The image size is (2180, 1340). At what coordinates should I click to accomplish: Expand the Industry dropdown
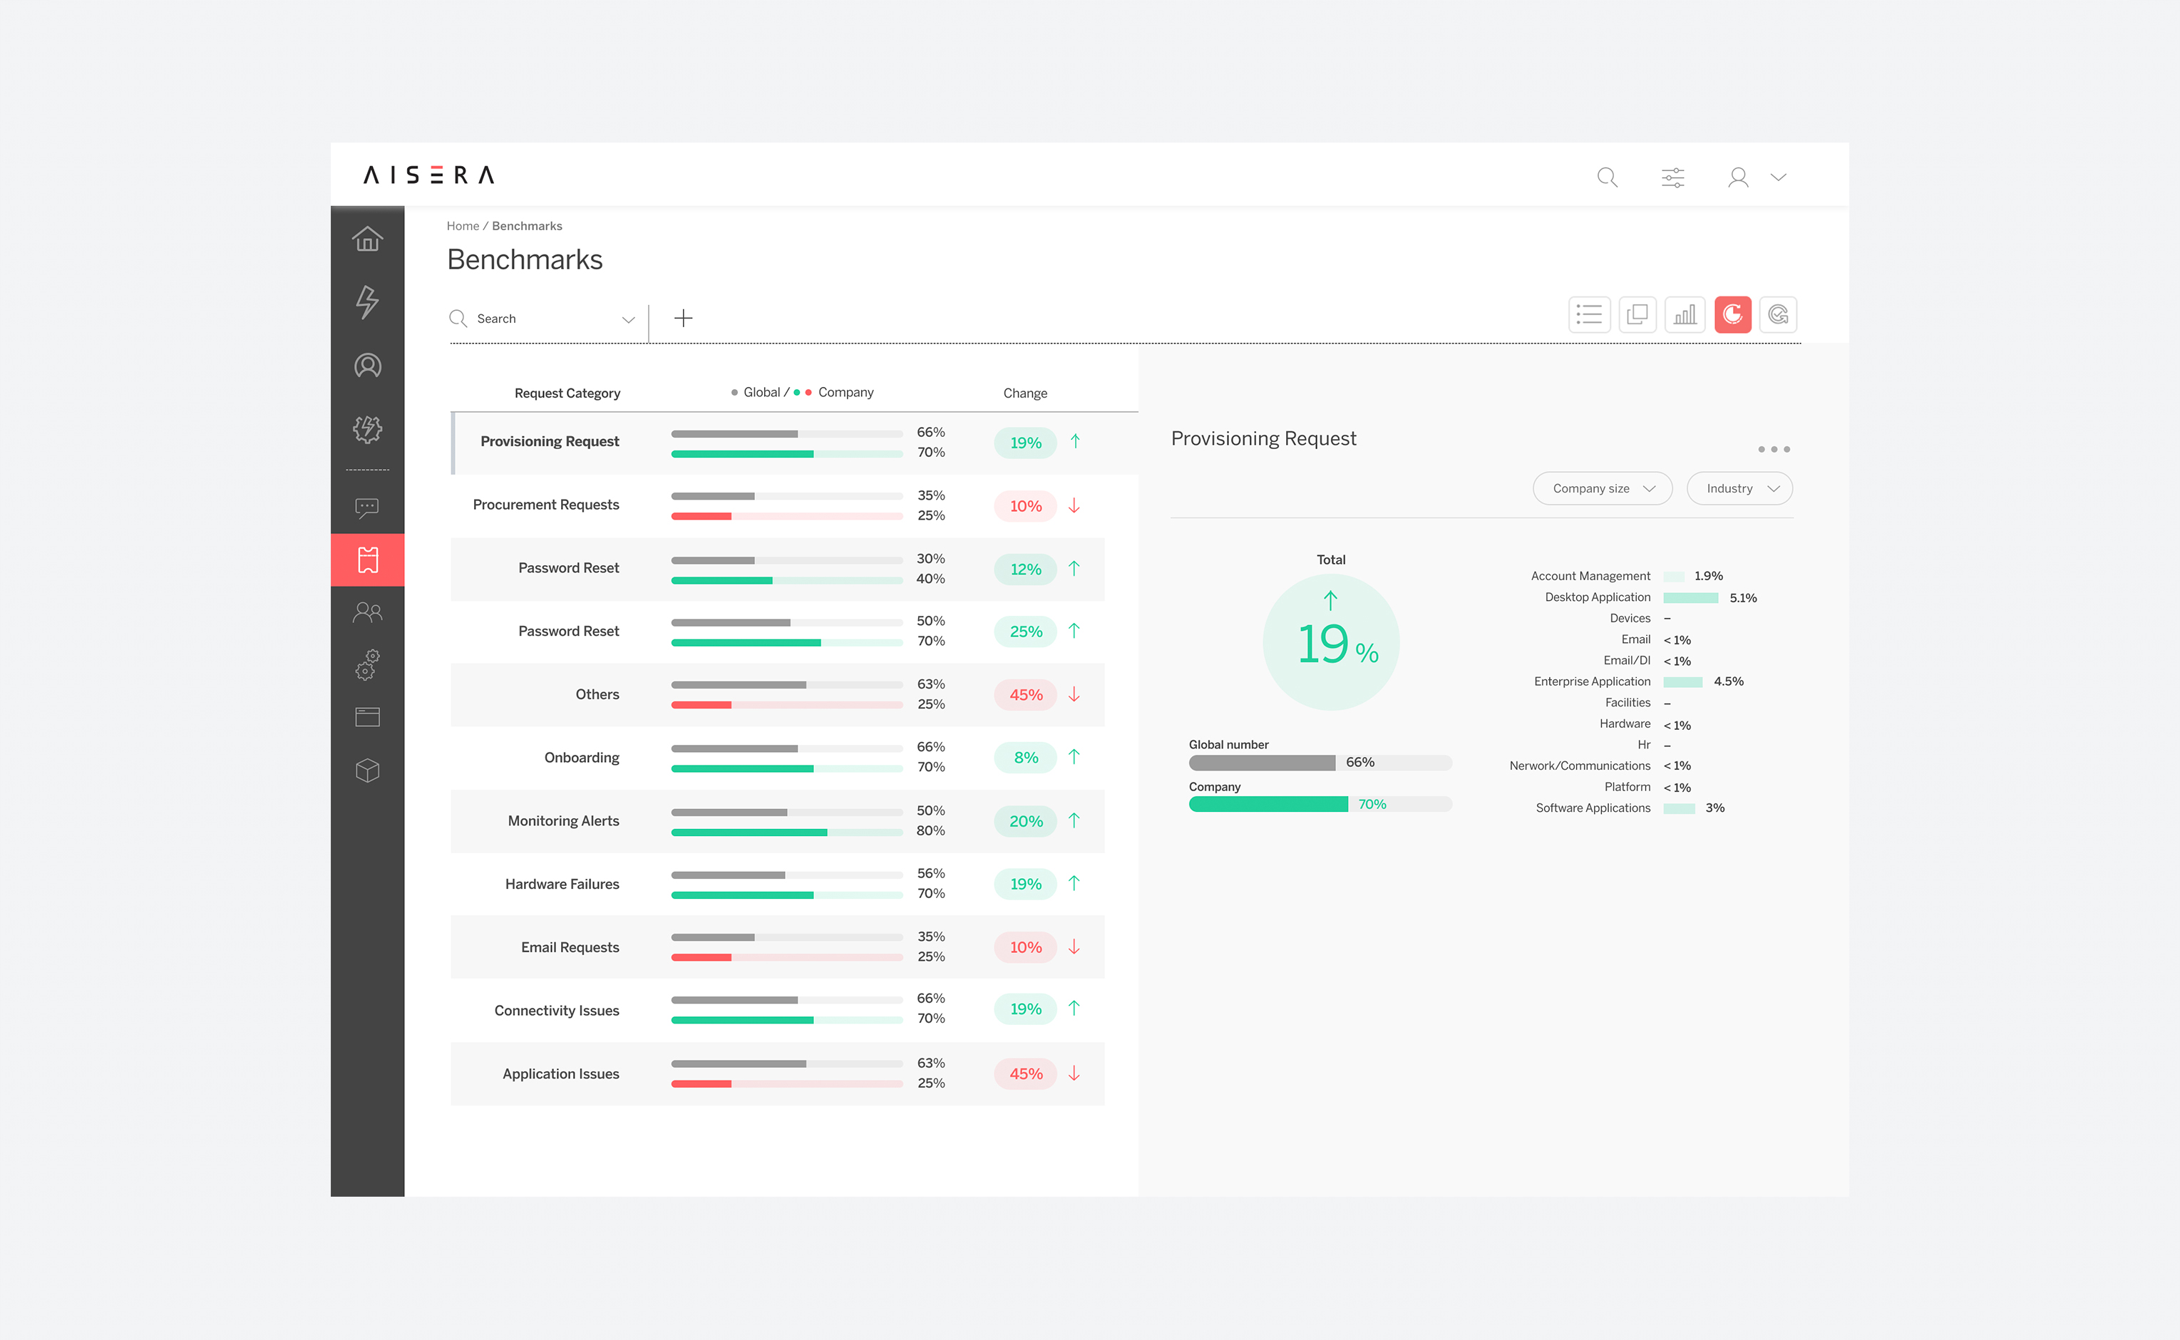point(1739,488)
